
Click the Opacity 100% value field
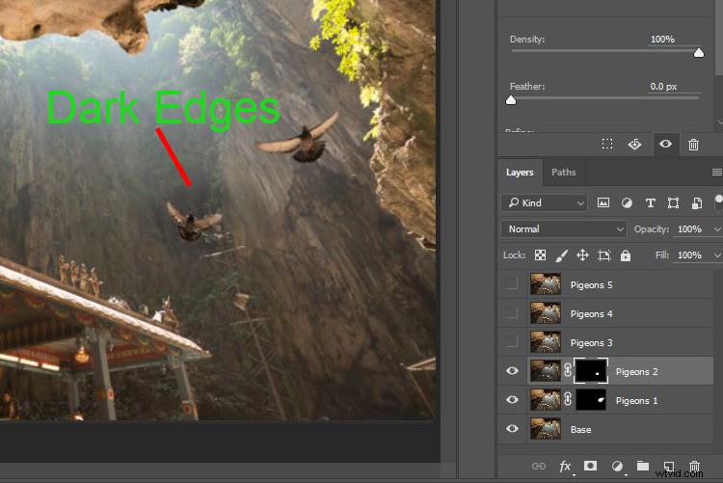pyautogui.click(x=690, y=228)
